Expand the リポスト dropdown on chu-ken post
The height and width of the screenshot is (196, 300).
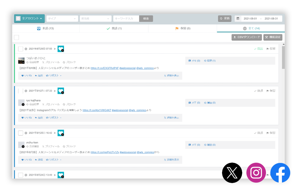tap(54, 160)
